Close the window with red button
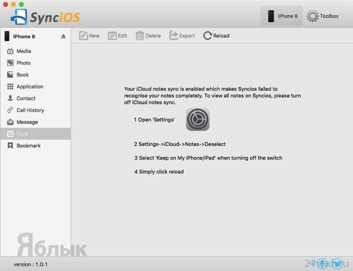This screenshot has height=271, width=353. (6, 4)
